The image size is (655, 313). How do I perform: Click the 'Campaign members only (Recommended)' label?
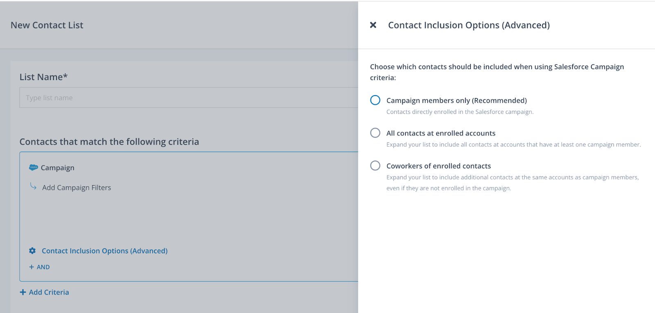(x=456, y=101)
